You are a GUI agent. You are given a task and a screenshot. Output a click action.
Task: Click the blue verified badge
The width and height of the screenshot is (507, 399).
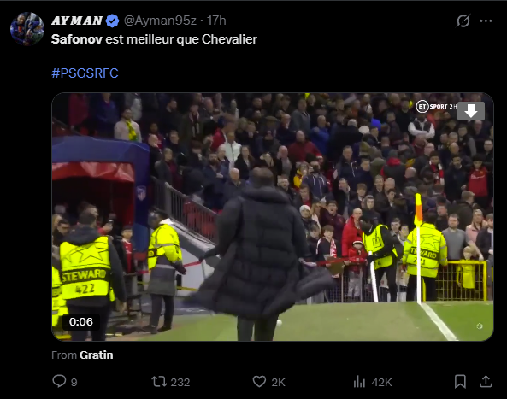[113, 21]
